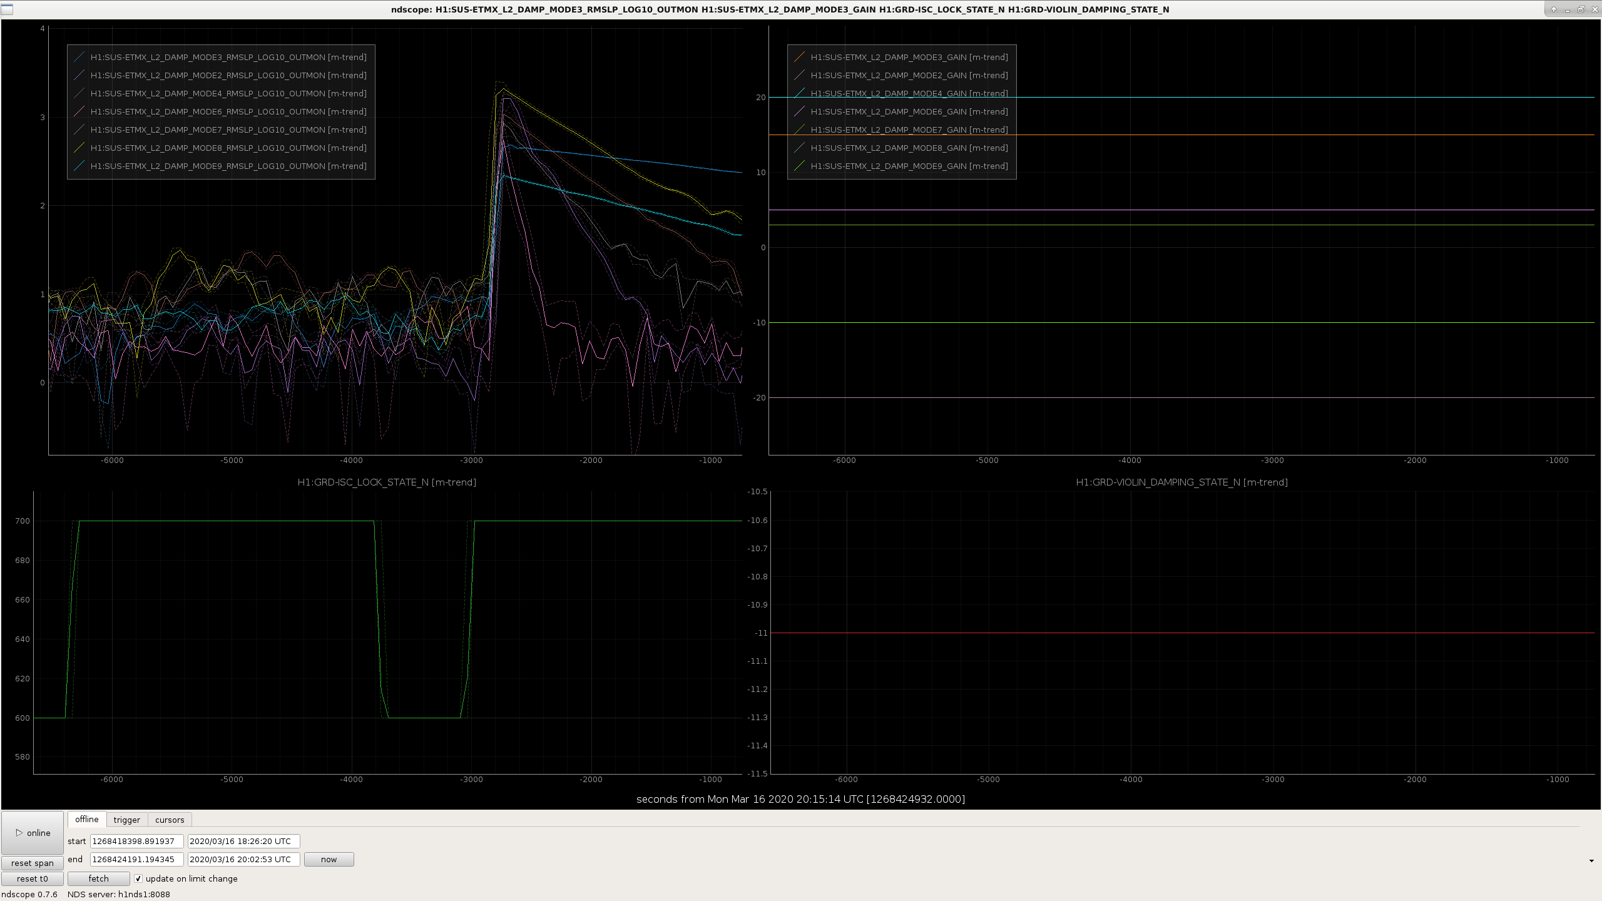This screenshot has width=1602, height=901.
Task: Click the end UTC date field
Action: [243, 859]
